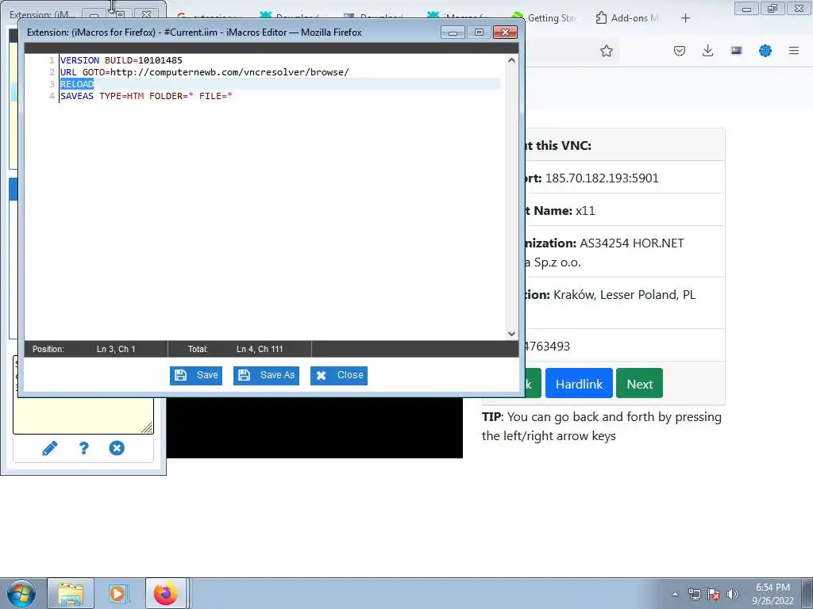Screen dimensions: 813x609
Task: Click the text area resize grip in iMacros panel
Action: [x=147, y=427]
